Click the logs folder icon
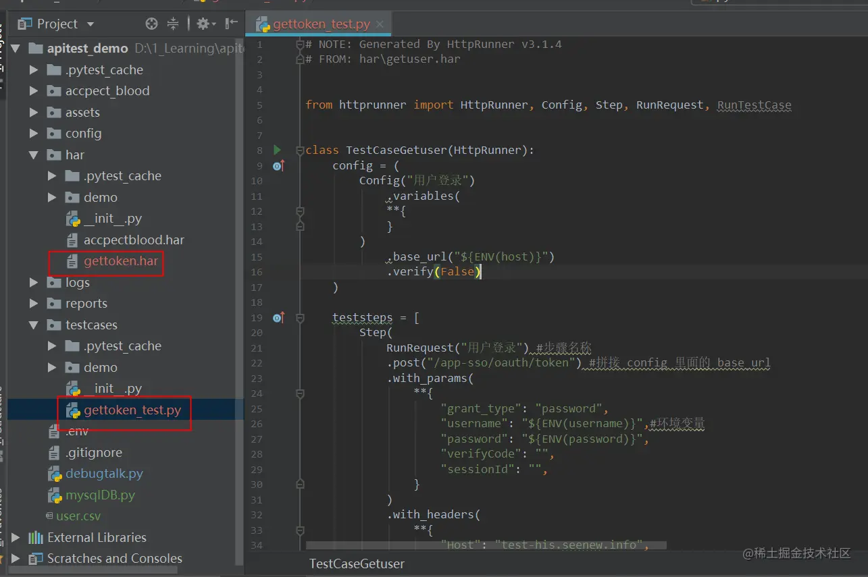The image size is (868, 577). [x=54, y=283]
